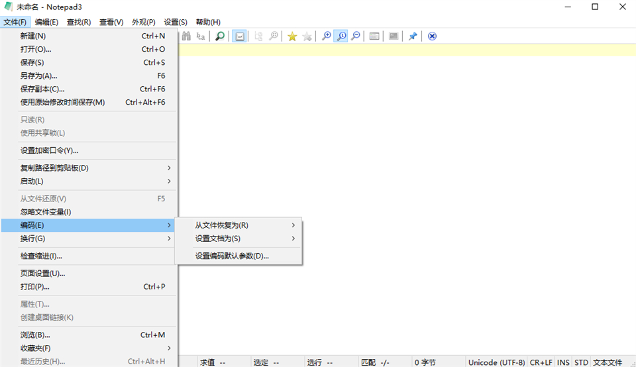636x367 pixels.
Task: Choose 打印(P)... menu entry
Action: click(89, 287)
